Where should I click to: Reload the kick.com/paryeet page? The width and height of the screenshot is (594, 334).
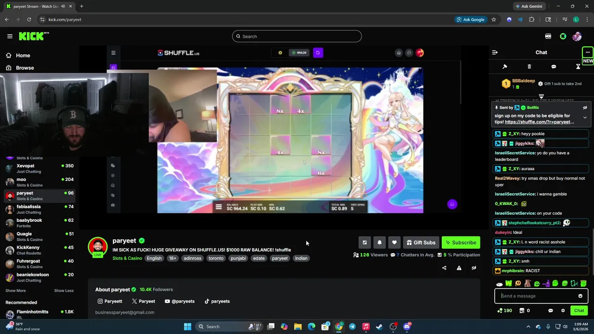tap(29, 19)
